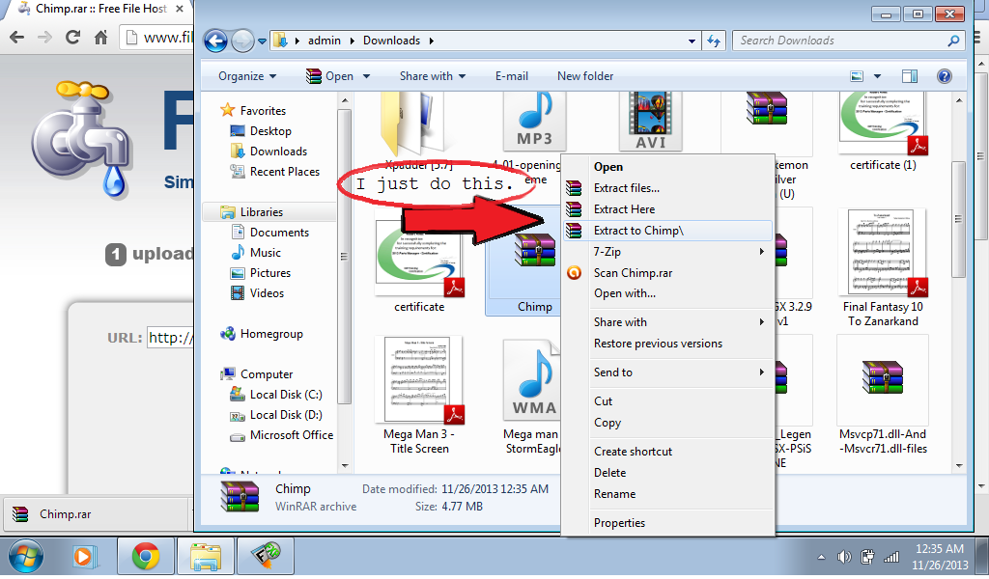Image resolution: width=989 pixels, height=579 pixels.
Task: Click New folder in the toolbar
Action: 585,76
